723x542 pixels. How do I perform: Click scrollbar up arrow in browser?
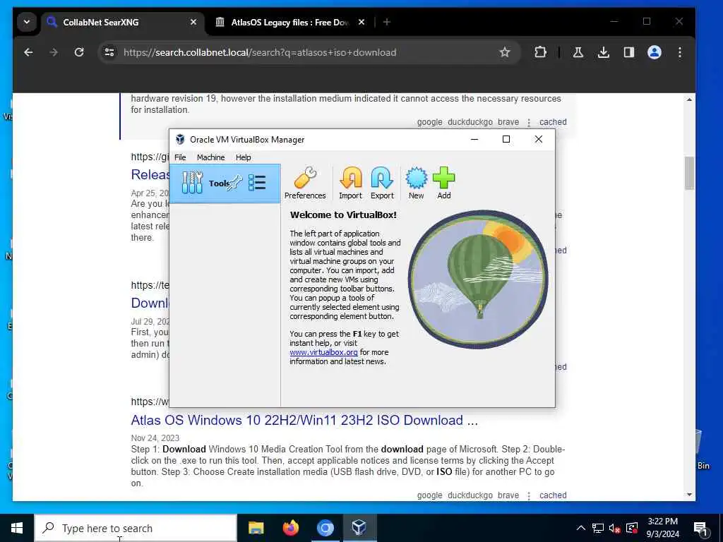tap(689, 100)
